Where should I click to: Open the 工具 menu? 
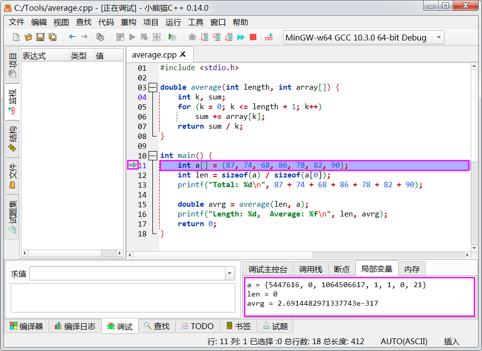click(x=196, y=22)
